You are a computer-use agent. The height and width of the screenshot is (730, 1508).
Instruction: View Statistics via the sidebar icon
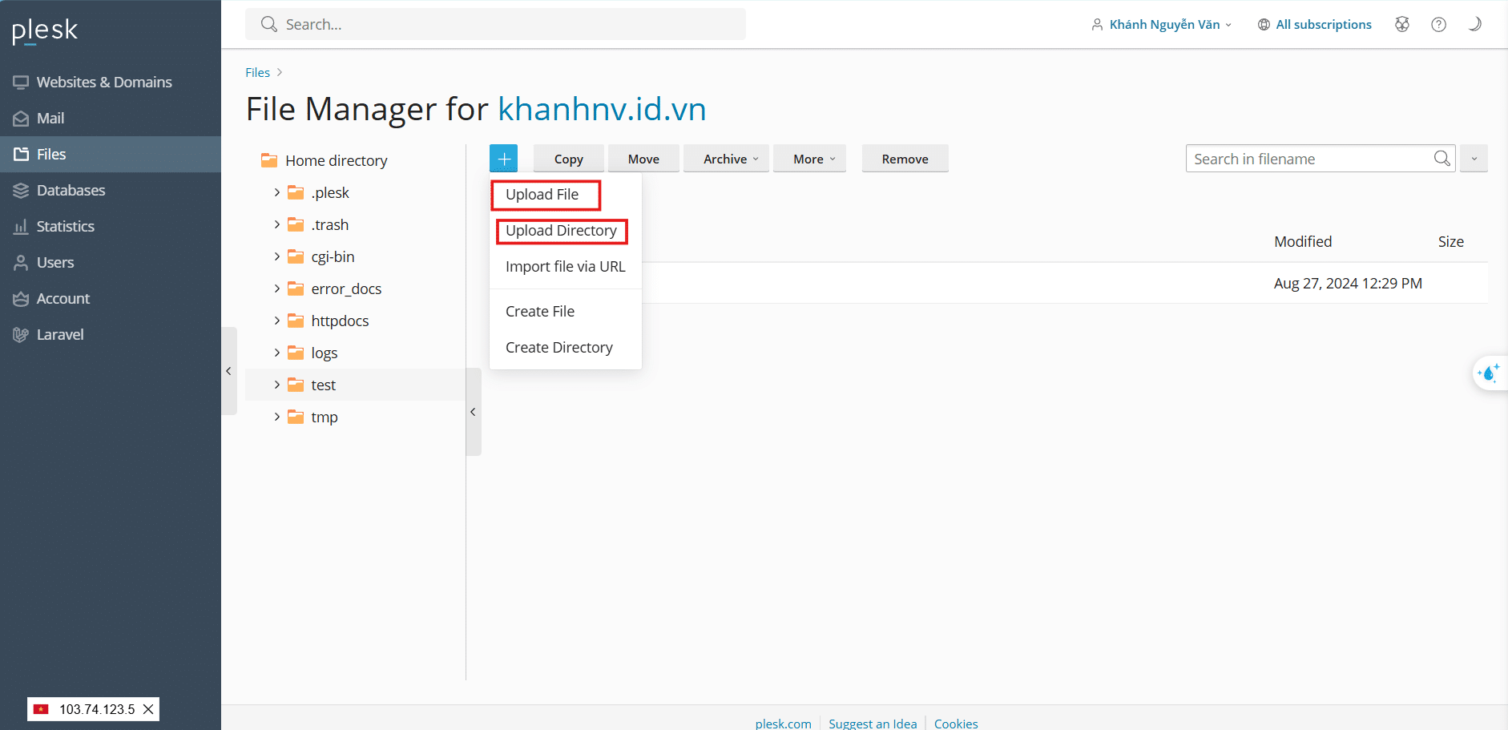click(x=65, y=226)
